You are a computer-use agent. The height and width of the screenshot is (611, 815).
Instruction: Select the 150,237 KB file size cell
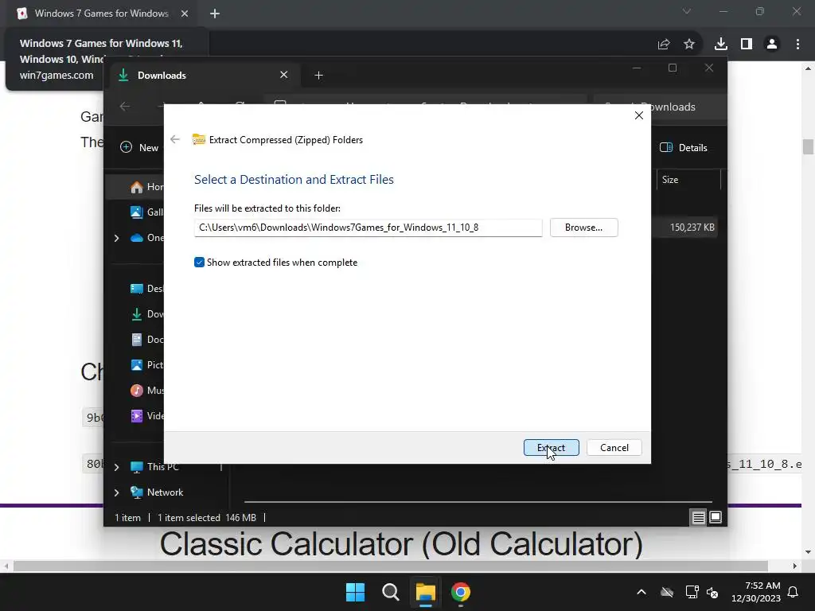pyautogui.click(x=692, y=227)
